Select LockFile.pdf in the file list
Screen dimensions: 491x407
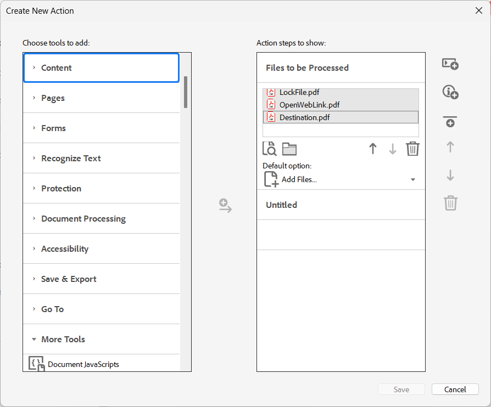299,92
